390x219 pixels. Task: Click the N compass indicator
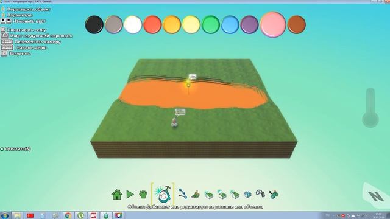pos(376,196)
